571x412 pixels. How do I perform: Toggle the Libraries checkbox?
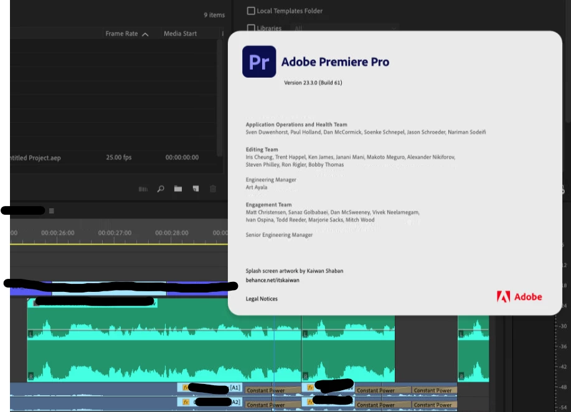[x=251, y=28]
